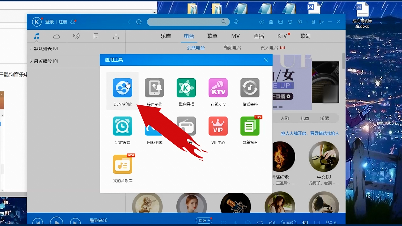Click the KuGou logo avatar
This screenshot has width=402, height=226.
(x=37, y=22)
